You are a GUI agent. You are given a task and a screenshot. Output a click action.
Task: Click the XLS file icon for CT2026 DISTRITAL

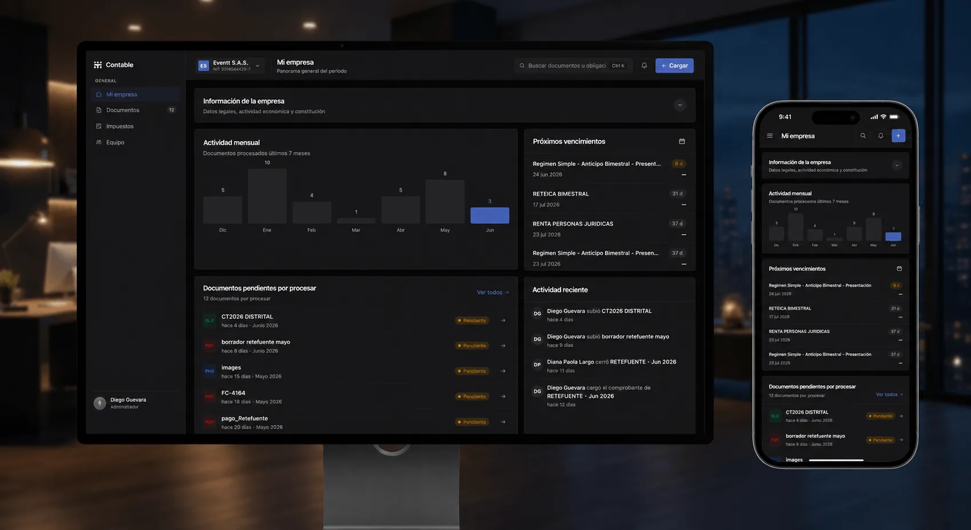click(209, 321)
